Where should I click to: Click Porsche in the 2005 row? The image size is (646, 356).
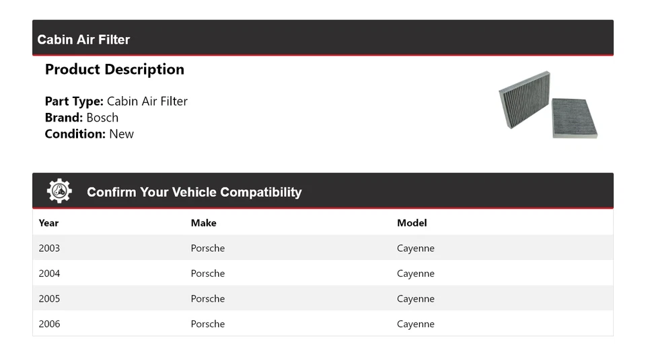click(207, 299)
